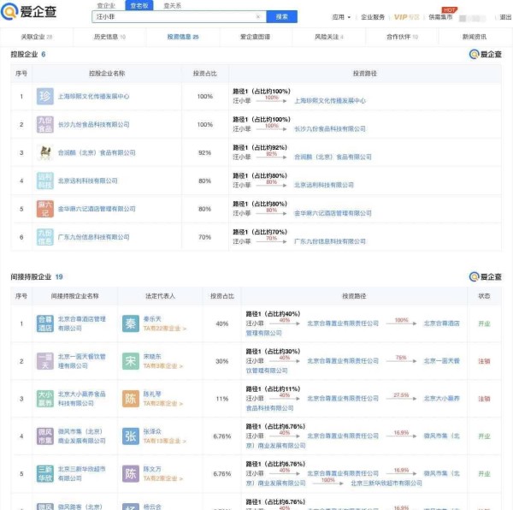Open the 麻六记 orange logo tile
The height and width of the screenshot is (510, 513).
click(x=44, y=209)
